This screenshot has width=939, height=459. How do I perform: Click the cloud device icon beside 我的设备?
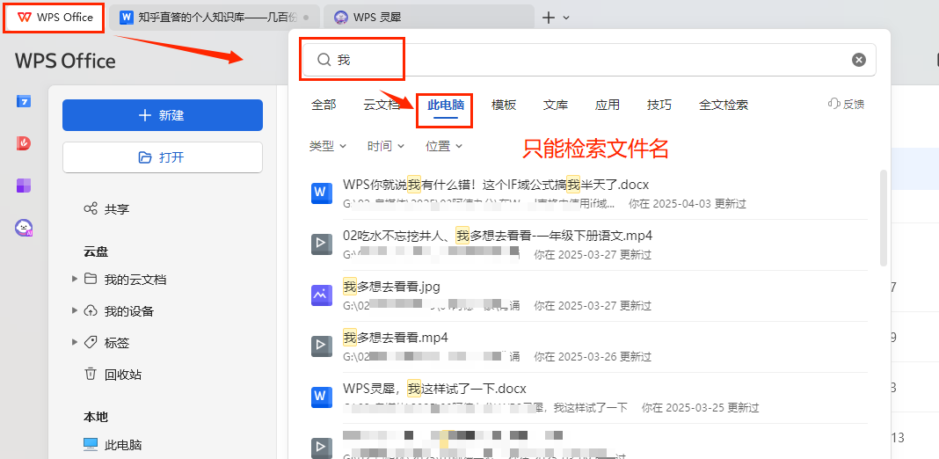(91, 310)
